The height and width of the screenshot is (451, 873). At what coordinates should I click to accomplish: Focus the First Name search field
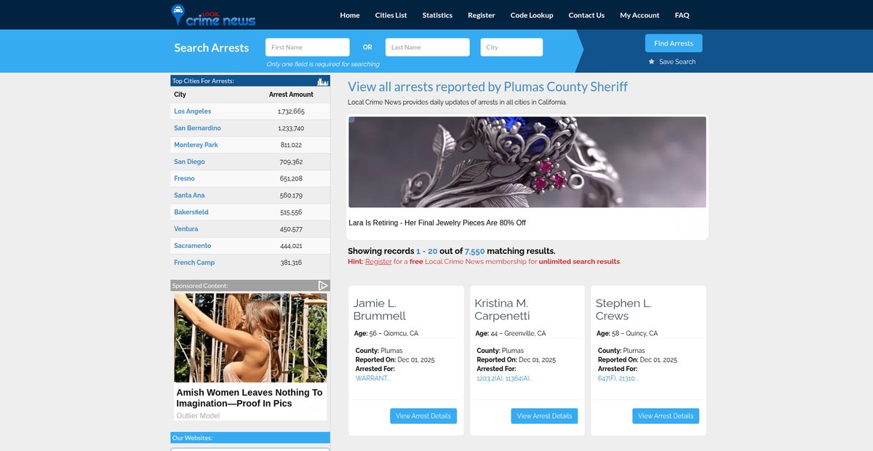click(x=308, y=47)
